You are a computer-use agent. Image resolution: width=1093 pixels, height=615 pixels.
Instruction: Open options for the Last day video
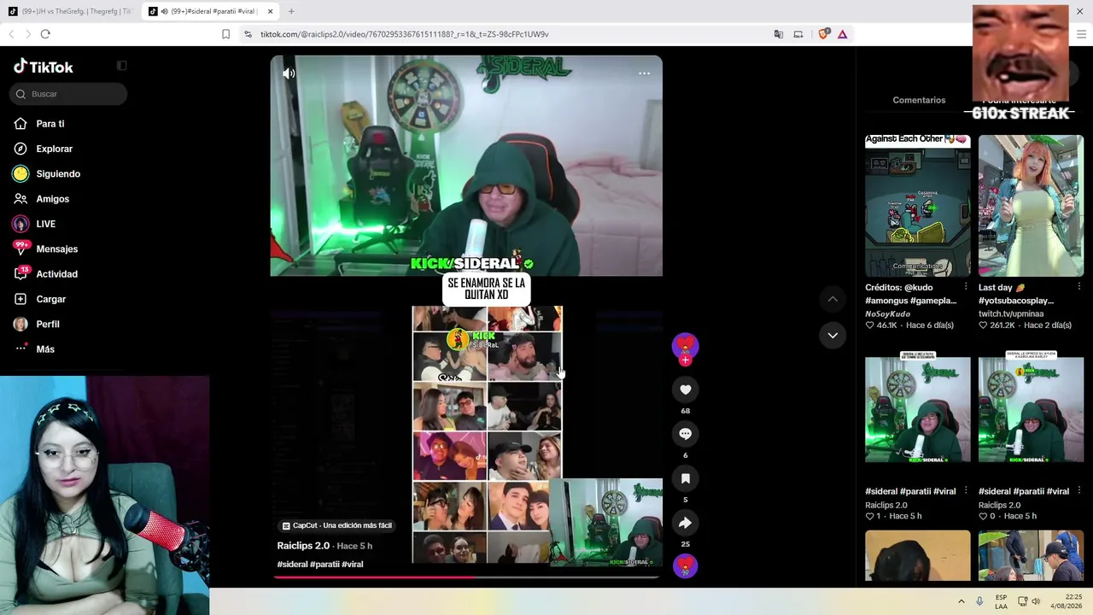click(x=1079, y=287)
